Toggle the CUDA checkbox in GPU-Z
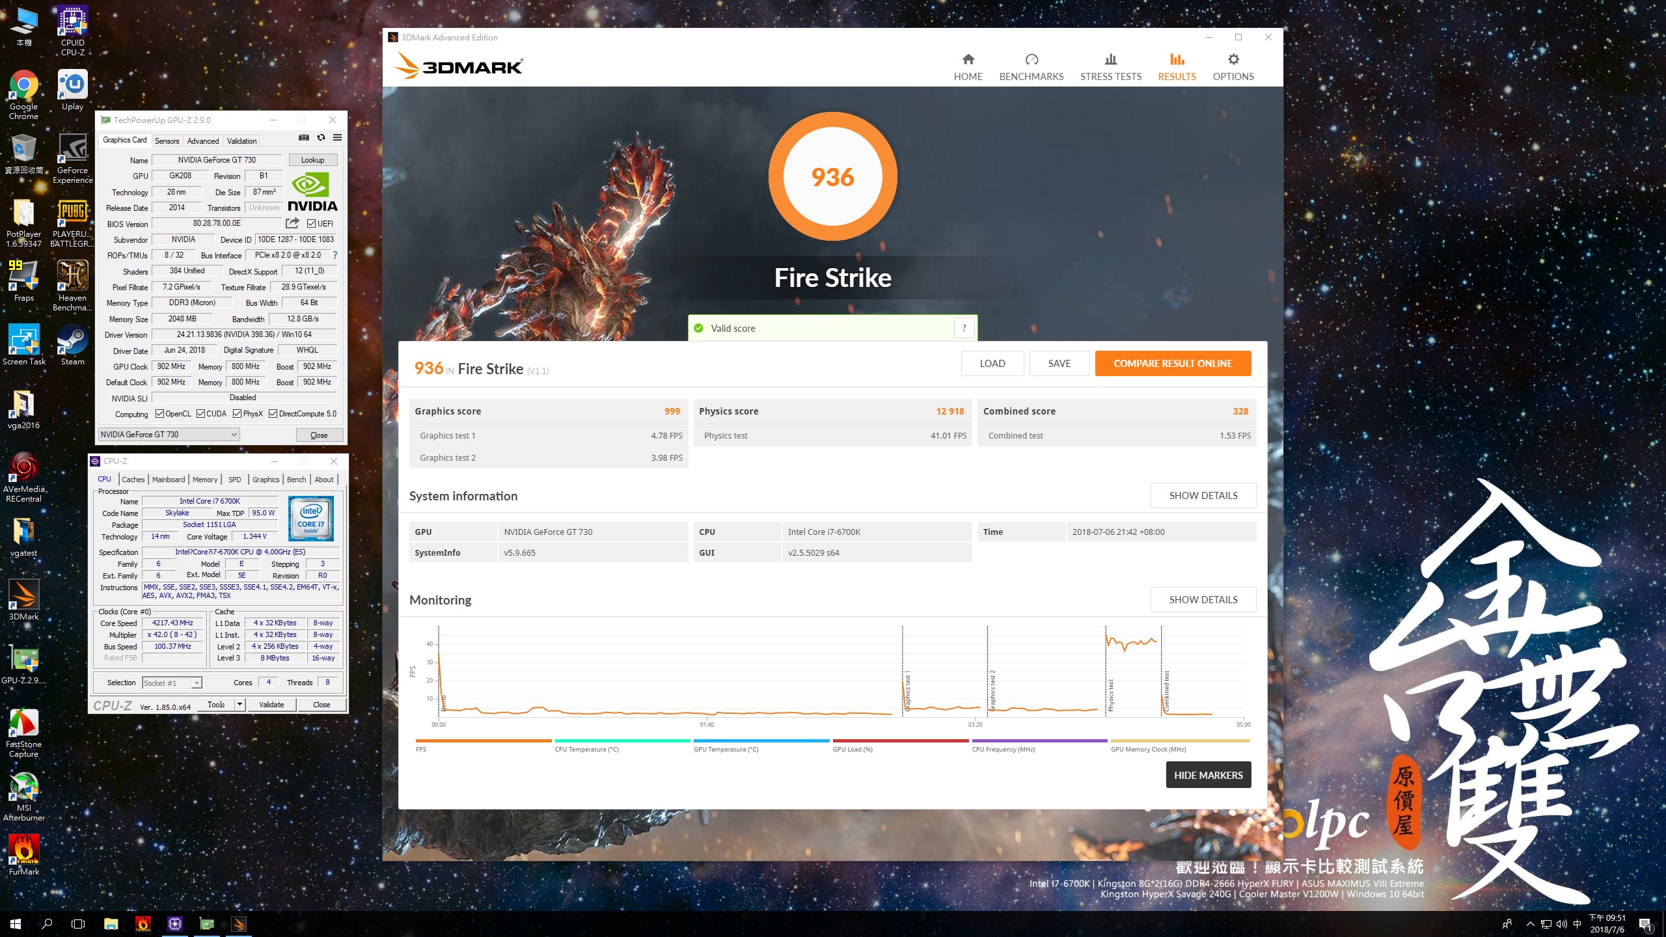The height and width of the screenshot is (937, 1666). [200, 414]
